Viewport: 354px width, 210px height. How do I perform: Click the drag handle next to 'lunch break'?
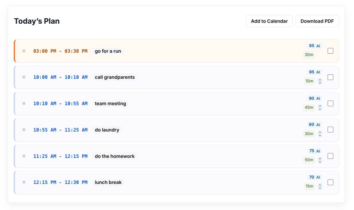click(24, 182)
